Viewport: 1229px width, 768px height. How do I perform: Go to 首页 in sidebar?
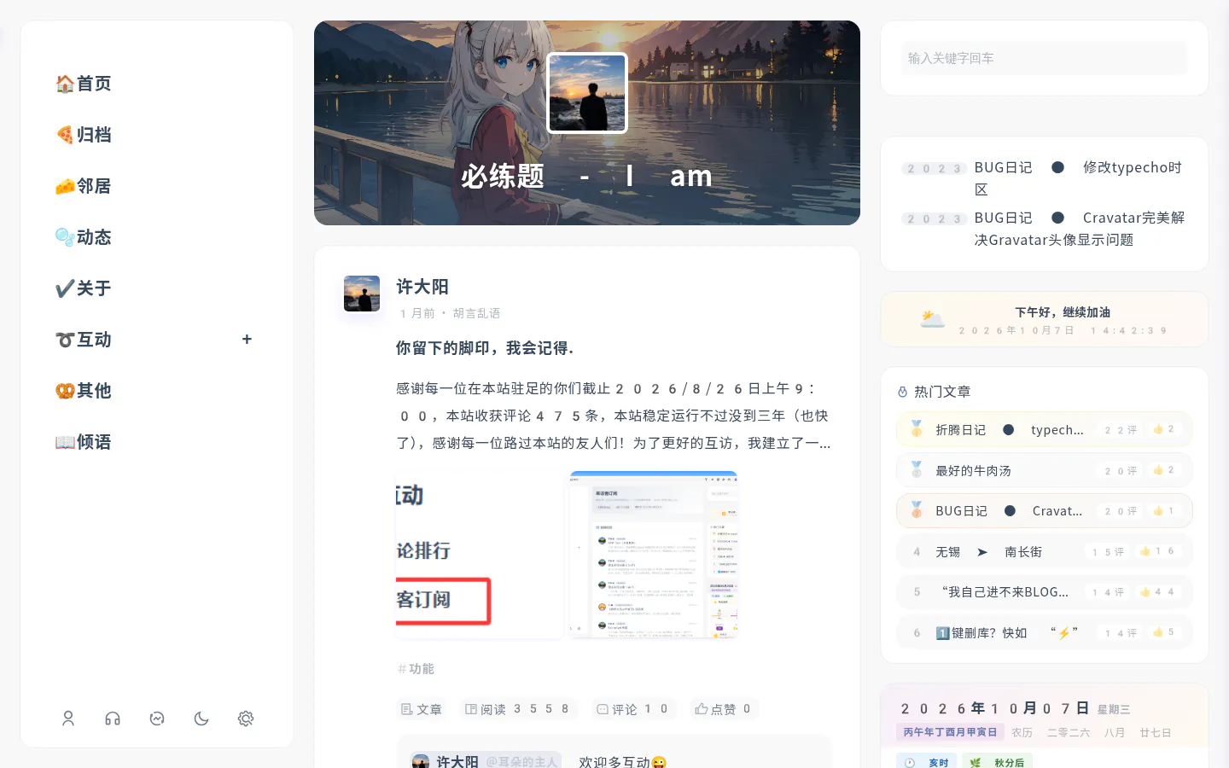click(84, 84)
